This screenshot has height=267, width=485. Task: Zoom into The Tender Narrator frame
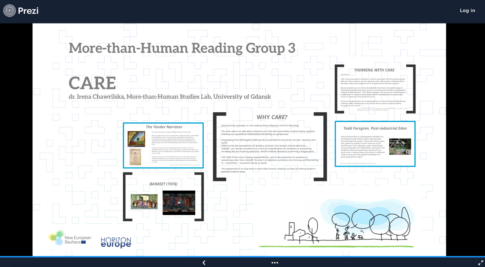click(x=163, y=145)
